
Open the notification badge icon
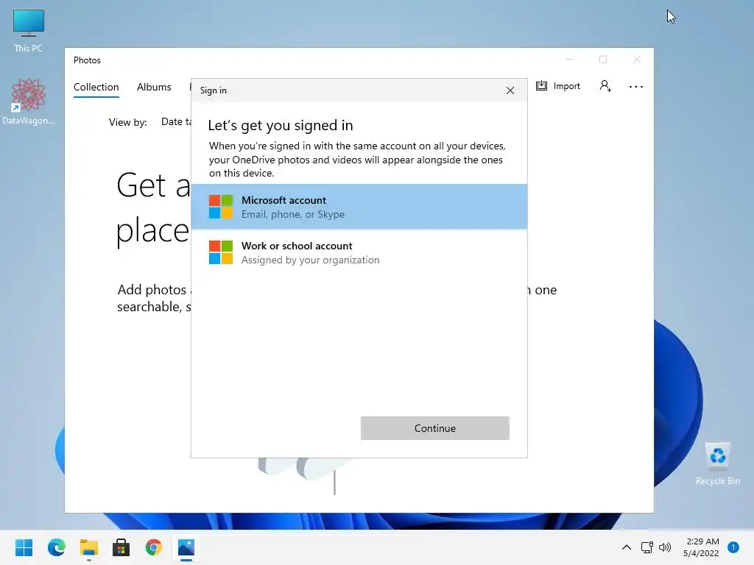pyautogui.click(x=733, y=547)
